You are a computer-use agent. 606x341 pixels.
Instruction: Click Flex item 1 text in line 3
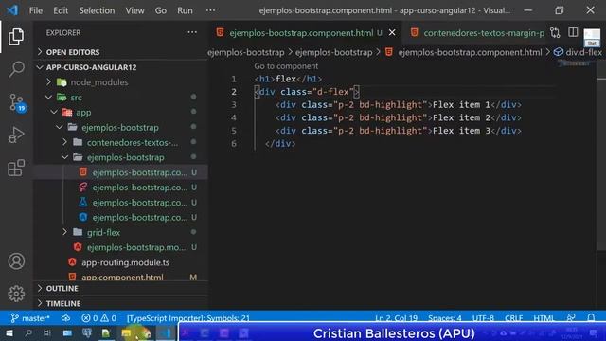[x=461, y=105]
